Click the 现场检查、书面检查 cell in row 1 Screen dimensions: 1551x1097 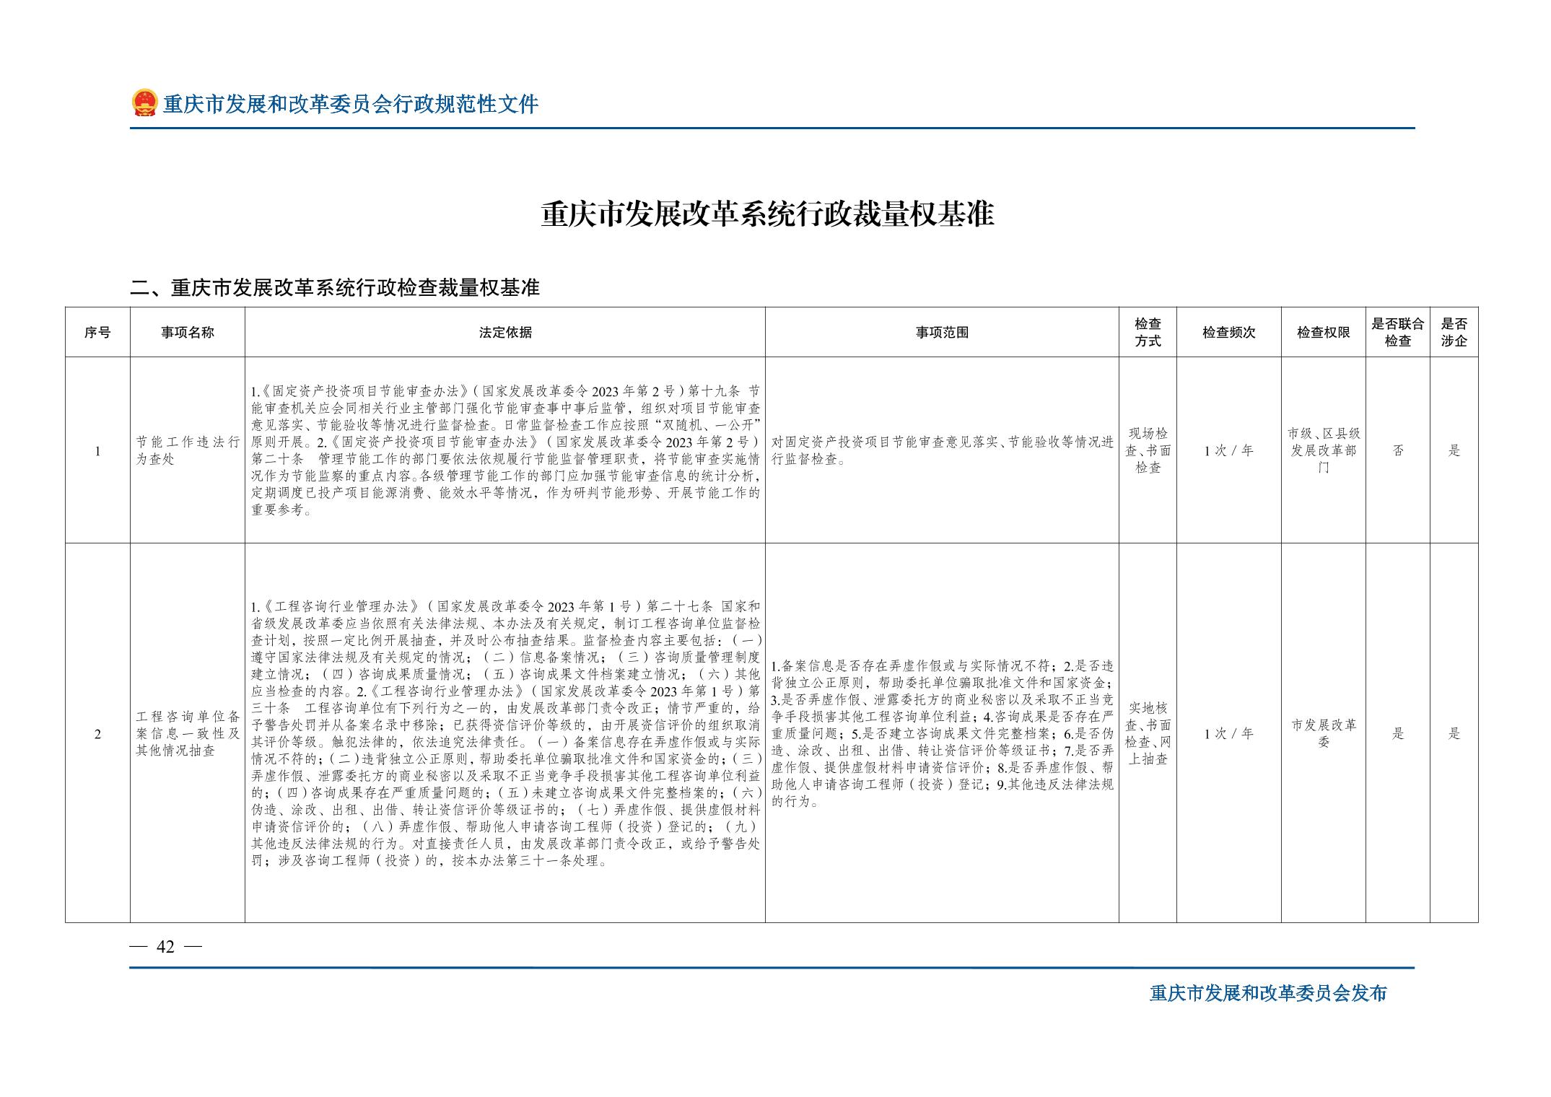point(1148,450)
